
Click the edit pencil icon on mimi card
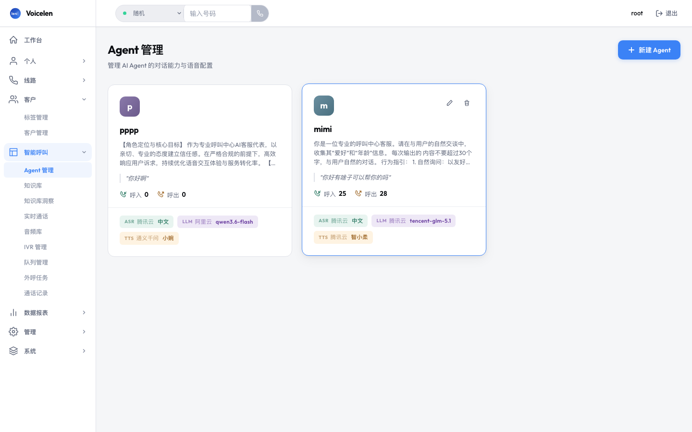coord(449,103)
